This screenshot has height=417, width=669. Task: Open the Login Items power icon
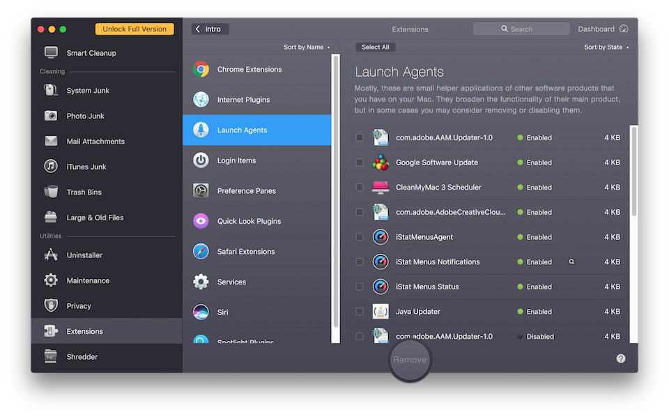pos(201,160)
